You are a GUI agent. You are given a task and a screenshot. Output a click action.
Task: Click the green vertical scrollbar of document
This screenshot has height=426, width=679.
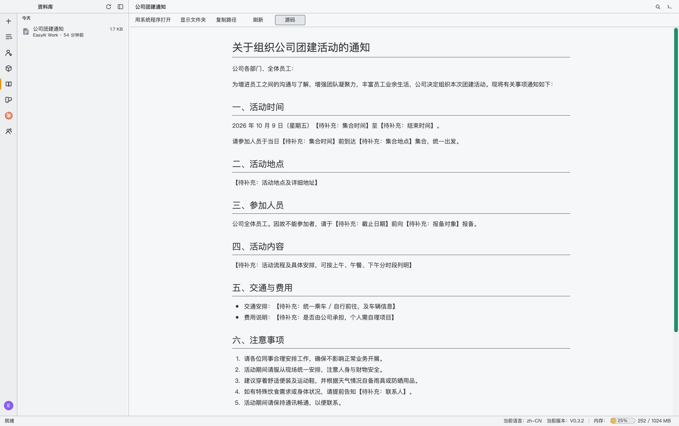pos(676,180)
